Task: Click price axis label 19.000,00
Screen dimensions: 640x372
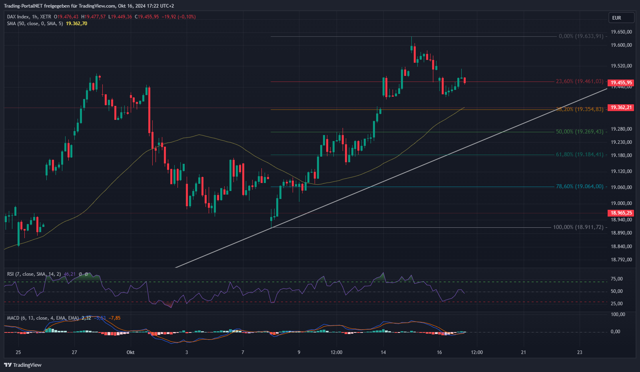Action: pyautogui.click(x=621, y=203)
